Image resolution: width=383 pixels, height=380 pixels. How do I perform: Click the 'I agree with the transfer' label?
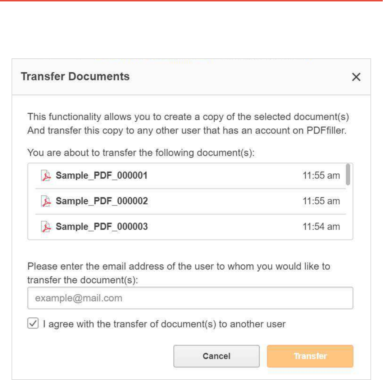pyautogui.click(x=164, y=324)
